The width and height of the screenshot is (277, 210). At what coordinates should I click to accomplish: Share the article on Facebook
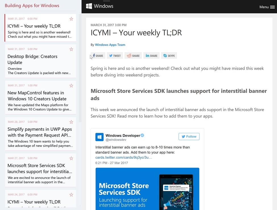[x=98, y=56]
